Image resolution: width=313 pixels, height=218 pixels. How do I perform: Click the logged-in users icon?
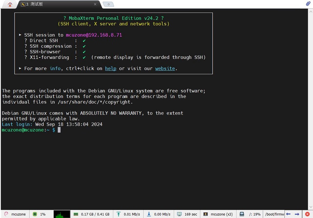[x=206, y=214]
